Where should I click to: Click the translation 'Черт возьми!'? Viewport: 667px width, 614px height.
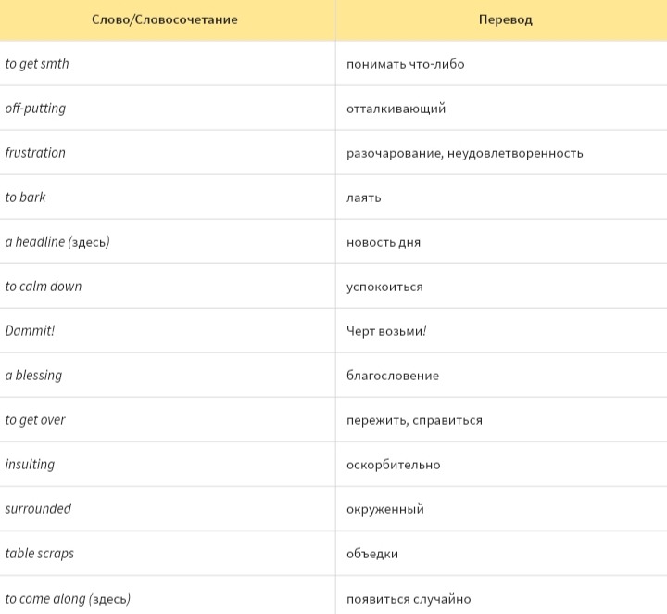coord(386,331)
